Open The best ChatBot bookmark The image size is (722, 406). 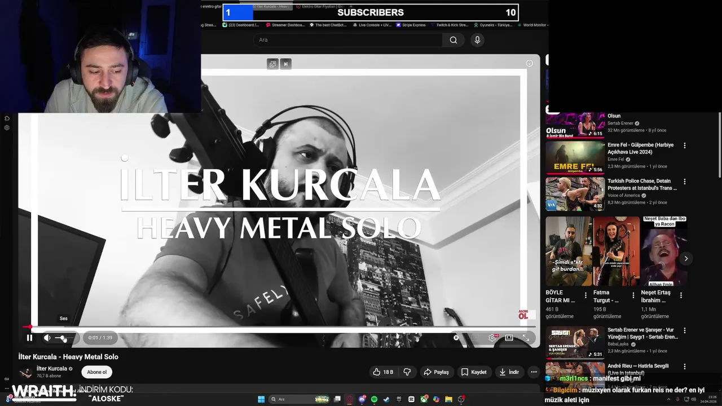coord(328,25)
